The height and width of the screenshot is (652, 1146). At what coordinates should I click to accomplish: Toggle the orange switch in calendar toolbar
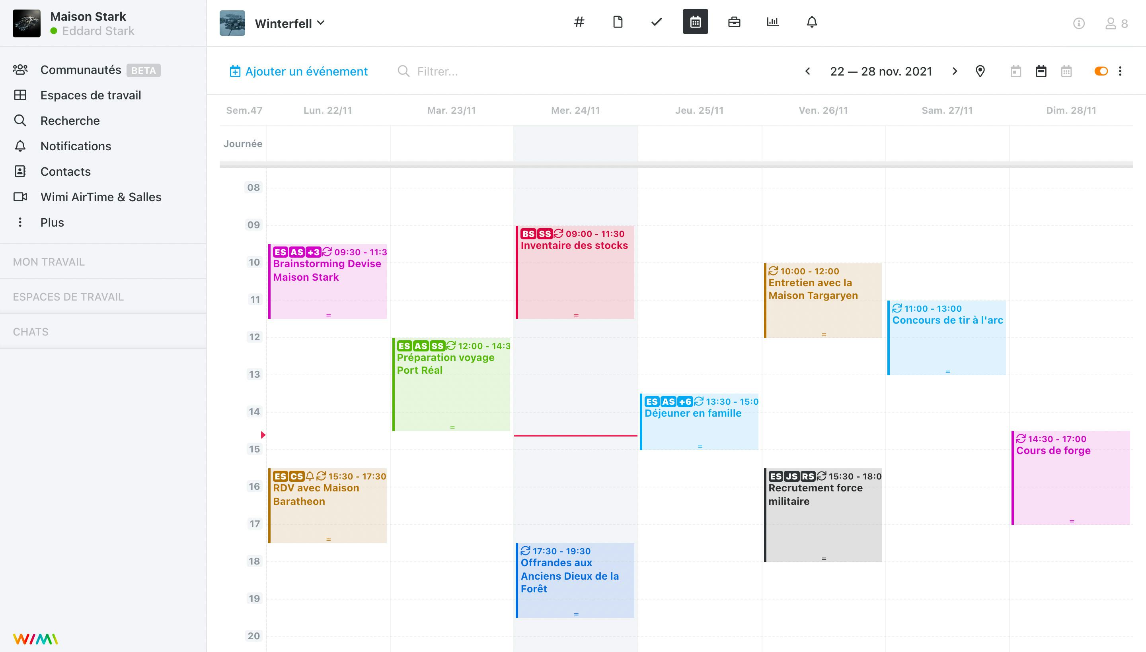pyautogui.click(x=1101, y=71)
